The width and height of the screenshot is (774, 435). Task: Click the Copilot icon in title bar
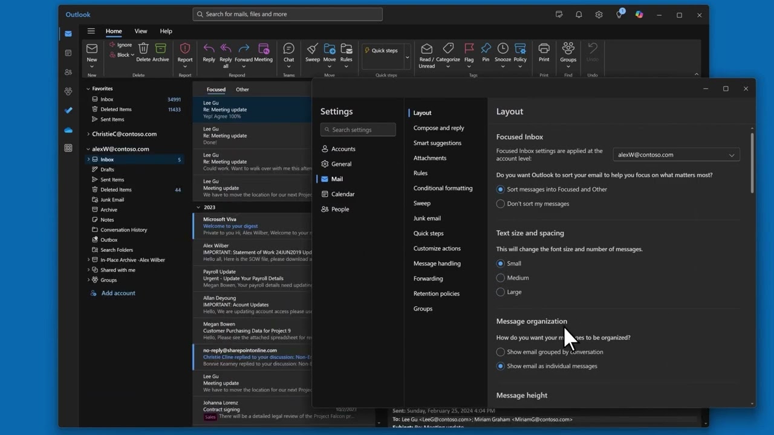coord(639,14)
